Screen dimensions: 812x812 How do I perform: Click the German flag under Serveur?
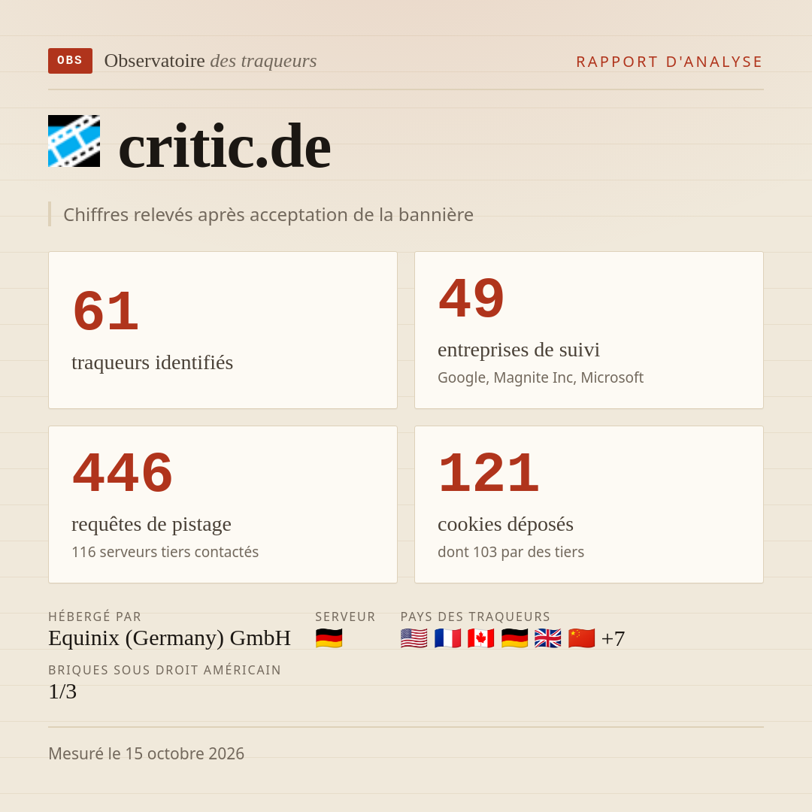pyautogui.click(x=329, y=638)
